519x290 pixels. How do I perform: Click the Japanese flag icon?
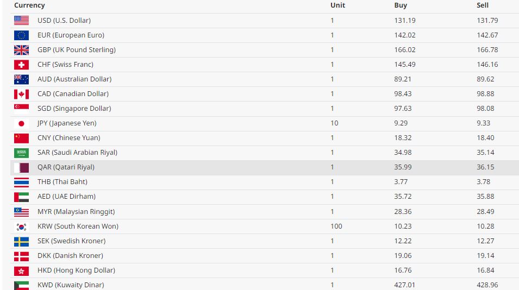click(x=21, y=123)
